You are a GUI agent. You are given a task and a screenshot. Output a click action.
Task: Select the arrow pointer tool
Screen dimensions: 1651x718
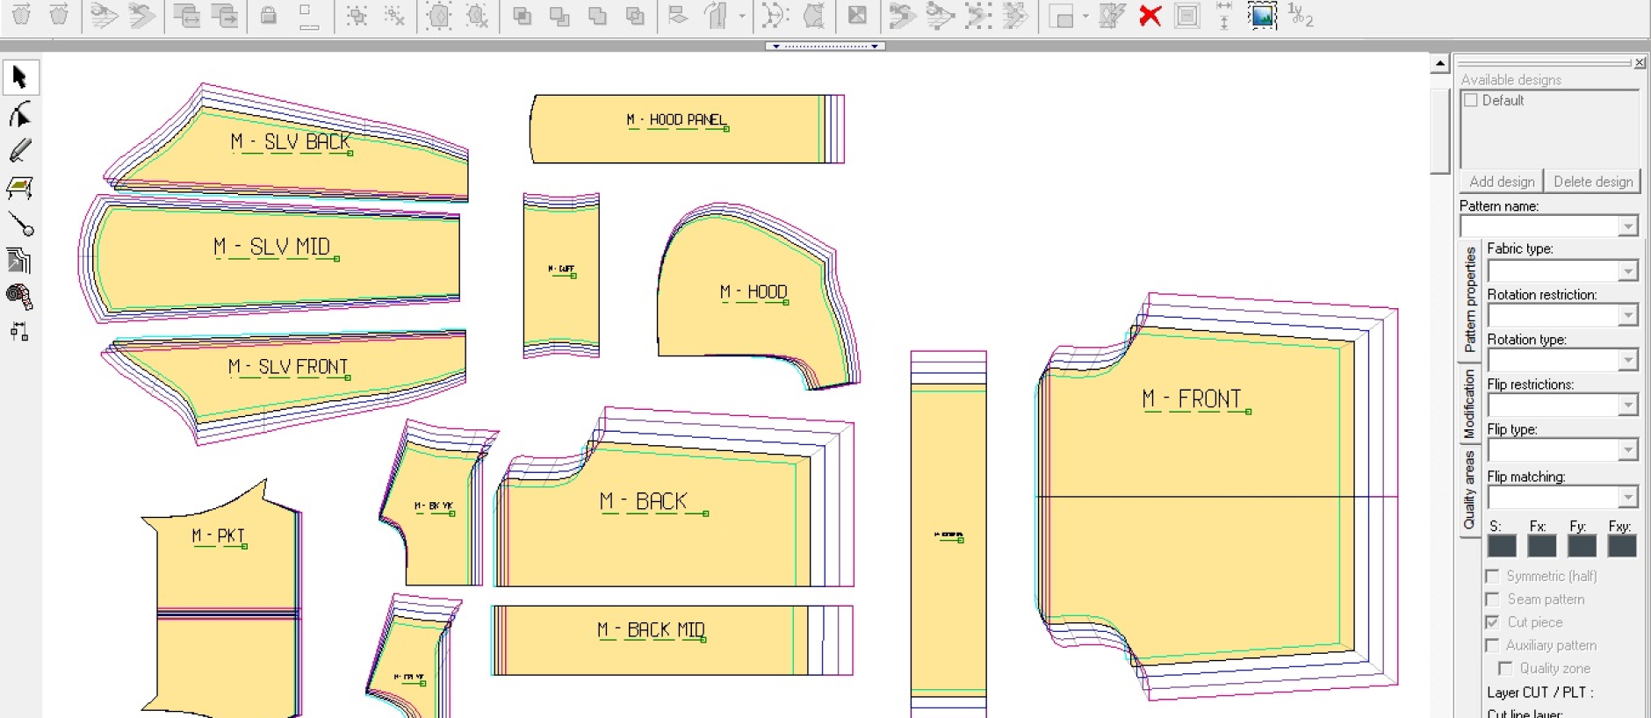(x=19, y=77)
